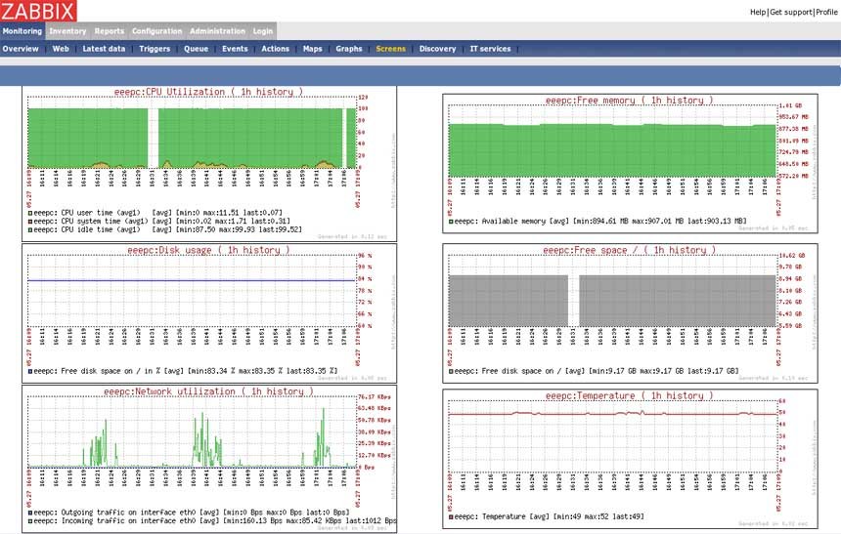Click the ZABBIX logo

[38, 11]
